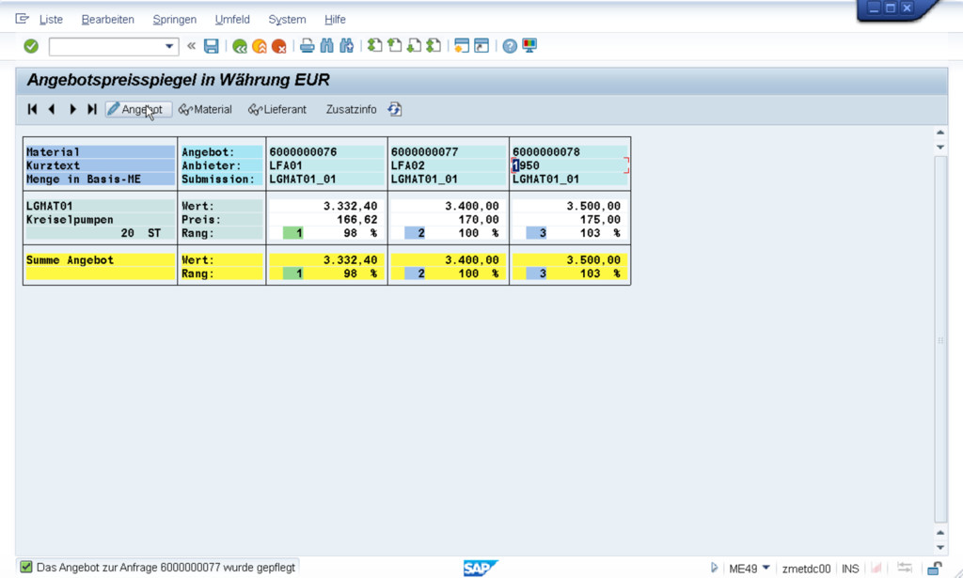
Task: Click the next column arrow icon
Action: coord(72,109)
